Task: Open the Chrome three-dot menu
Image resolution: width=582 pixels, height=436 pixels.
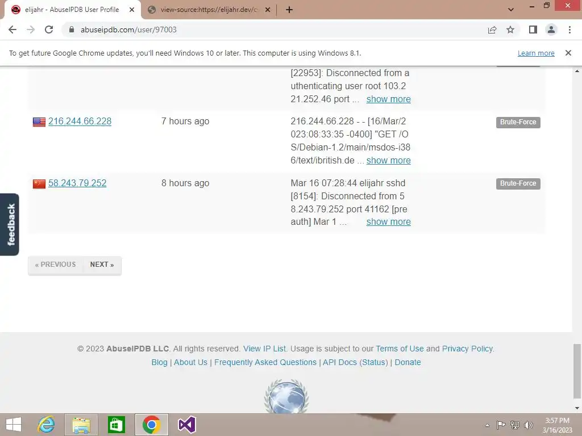Action: pos(569,30)
